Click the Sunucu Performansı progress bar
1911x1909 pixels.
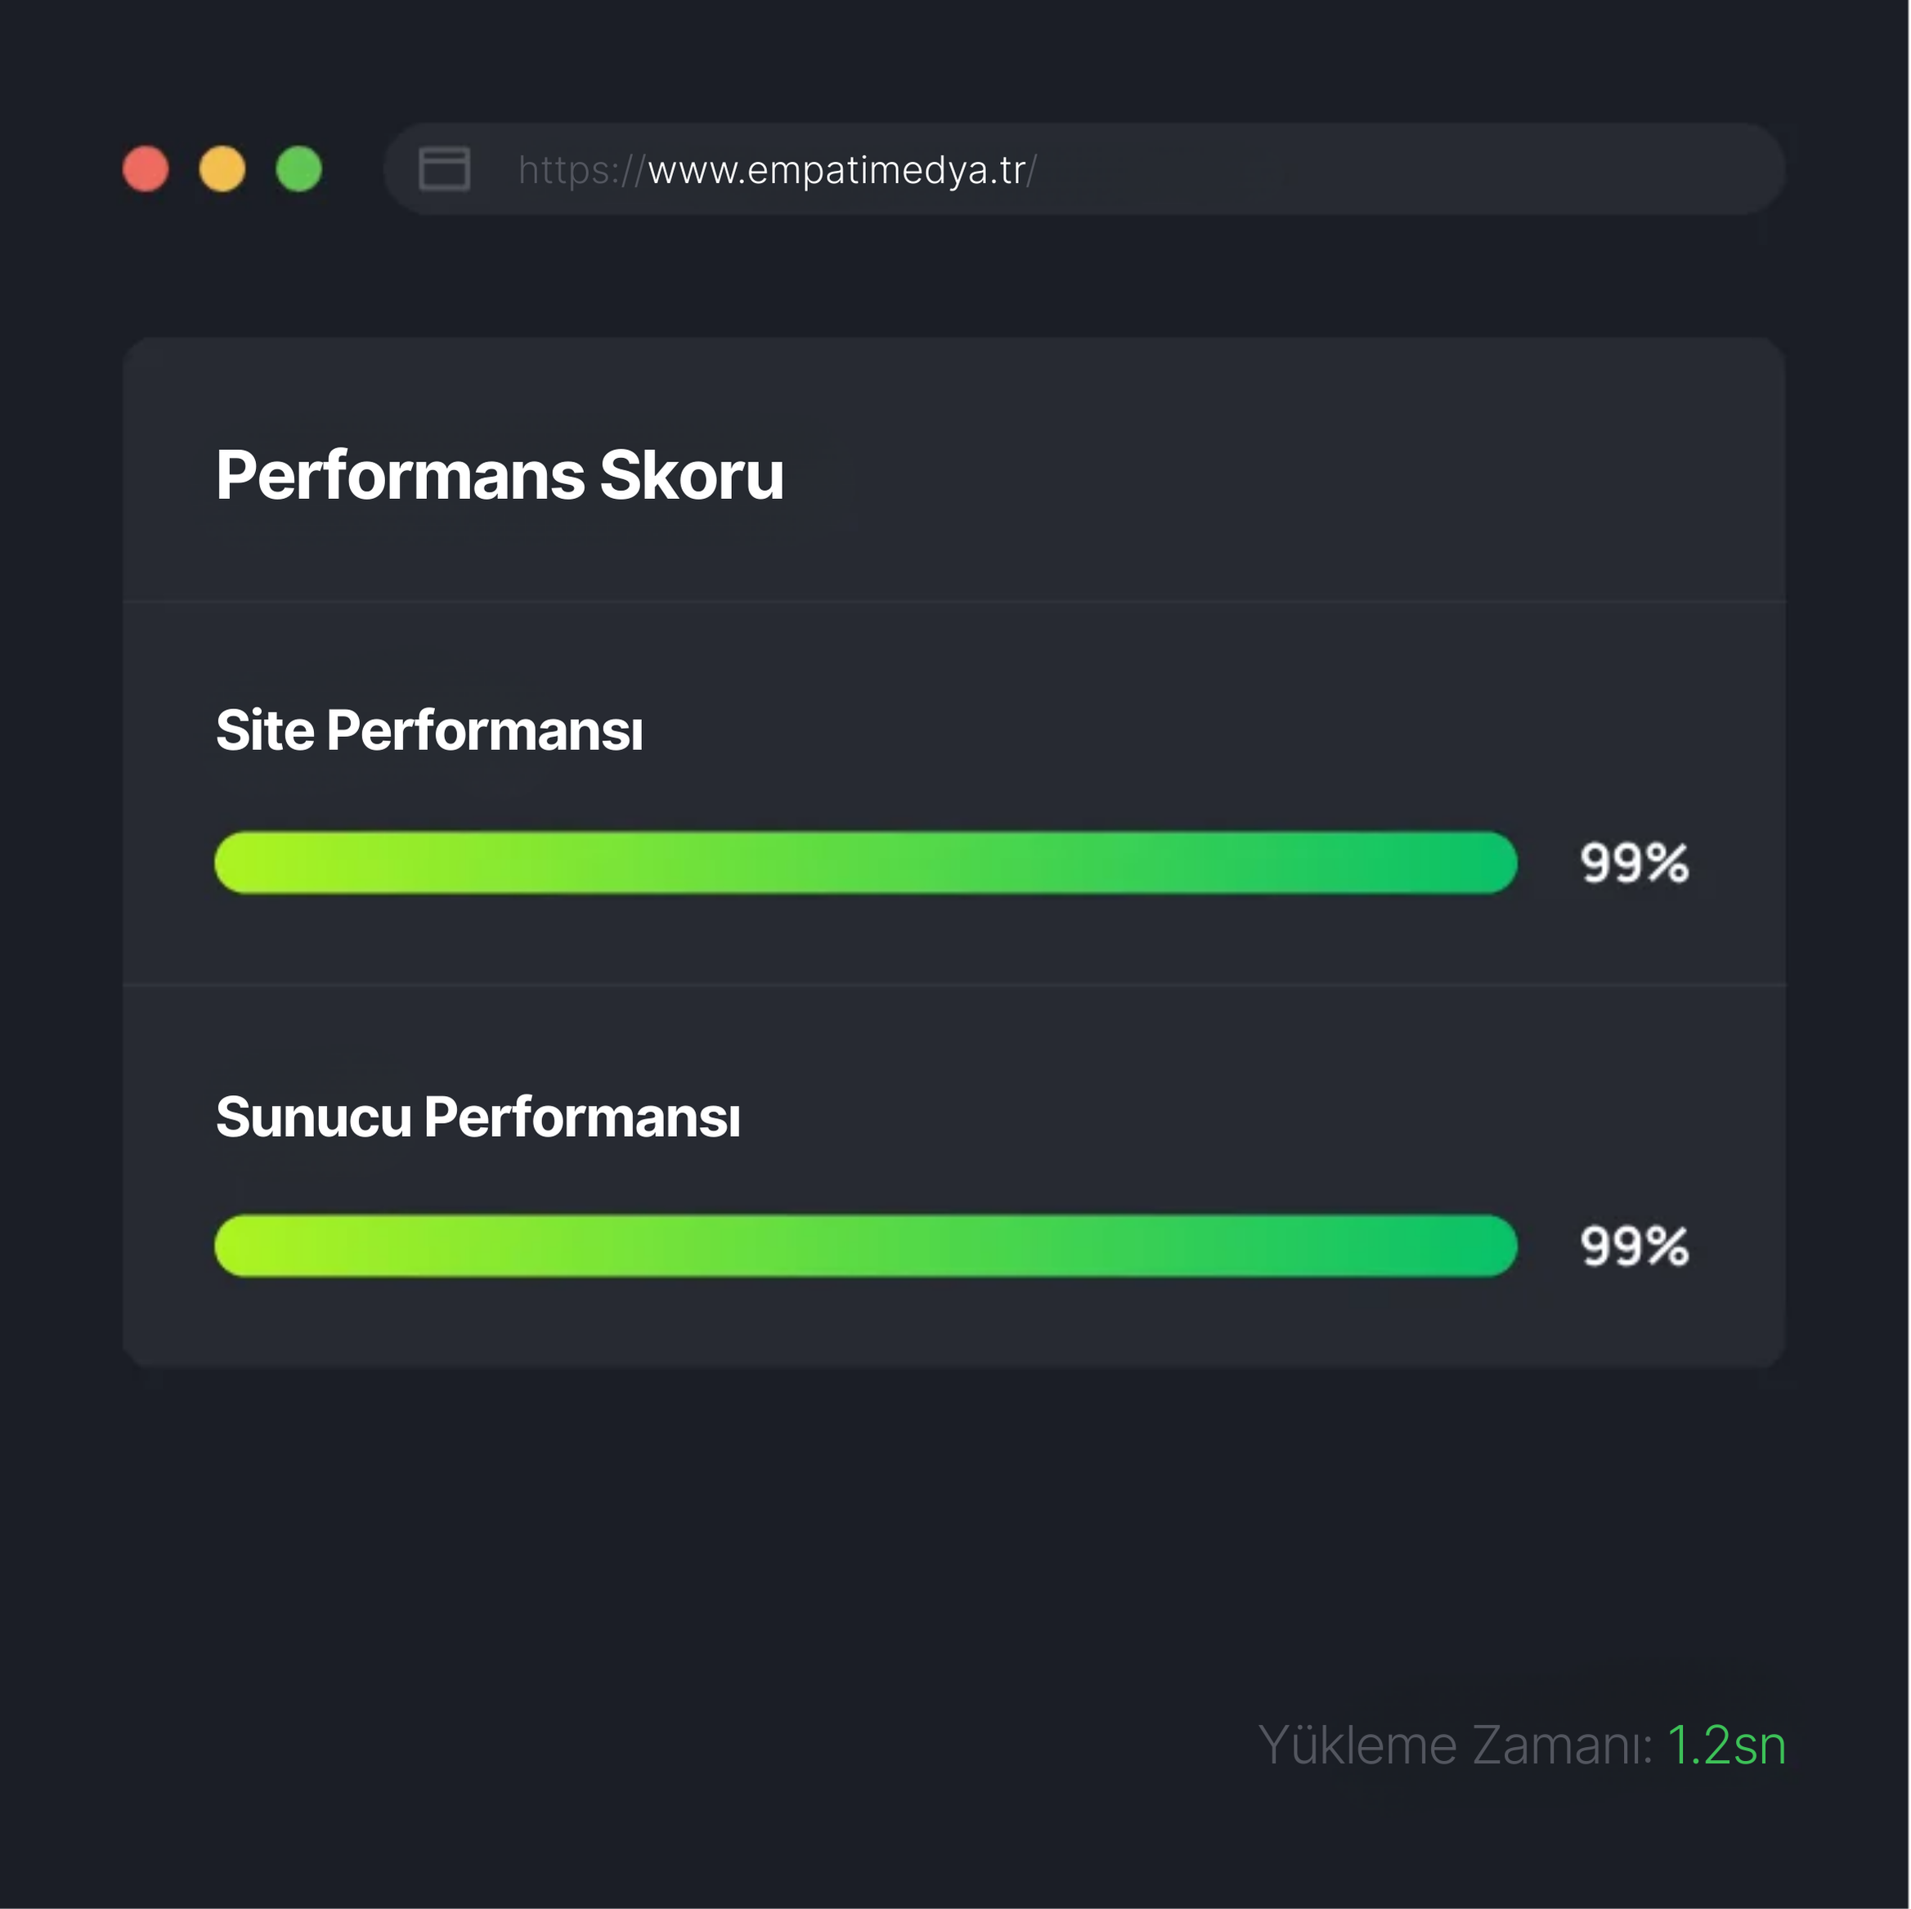(865, 1246)
